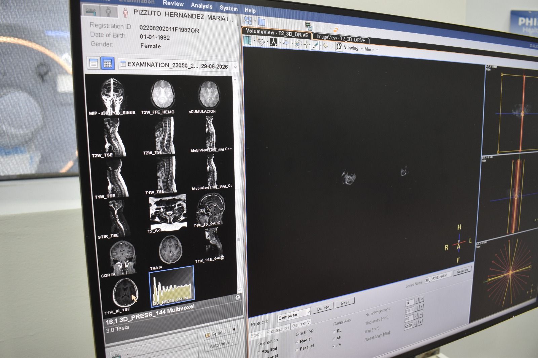Image resolution: width=538 pixels, height=358 pixels.
Task: Open the Compose protocol dropdown
Action: point(294,315)
